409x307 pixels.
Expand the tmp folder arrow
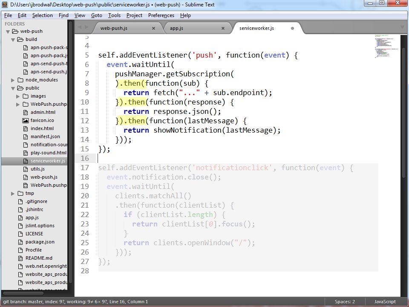(x=13, y=194)
